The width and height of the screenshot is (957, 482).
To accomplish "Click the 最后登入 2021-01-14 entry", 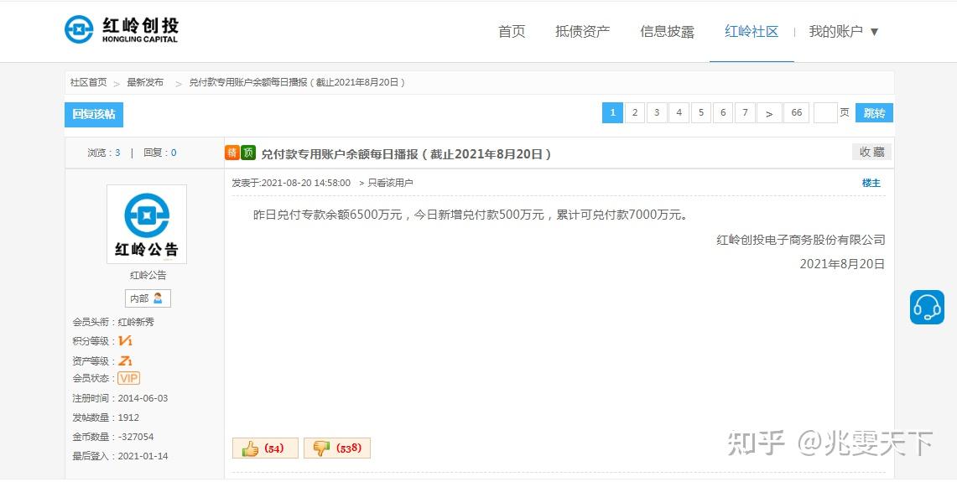I will pyautogui.click(x=120, y=456).
